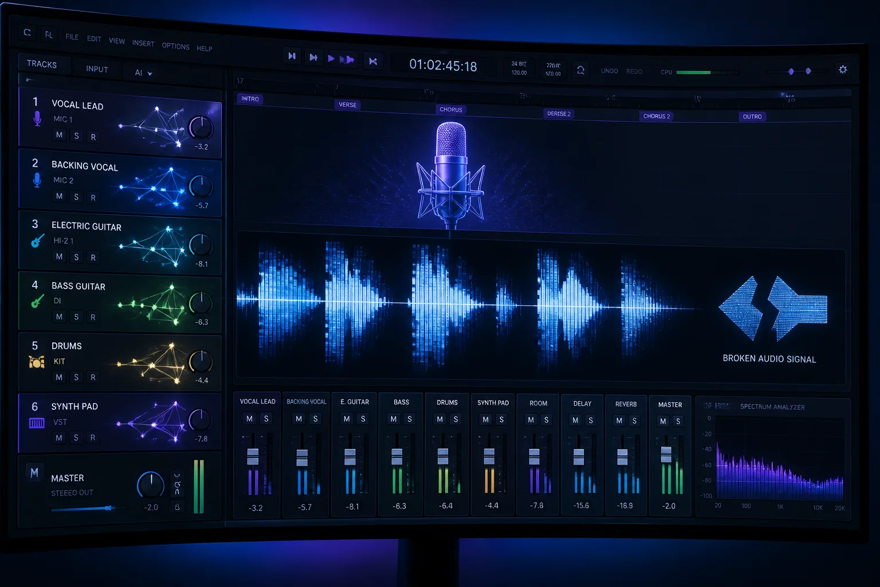
Task: Click the MASTER mixer fader
Action: (x=666, y=455)
